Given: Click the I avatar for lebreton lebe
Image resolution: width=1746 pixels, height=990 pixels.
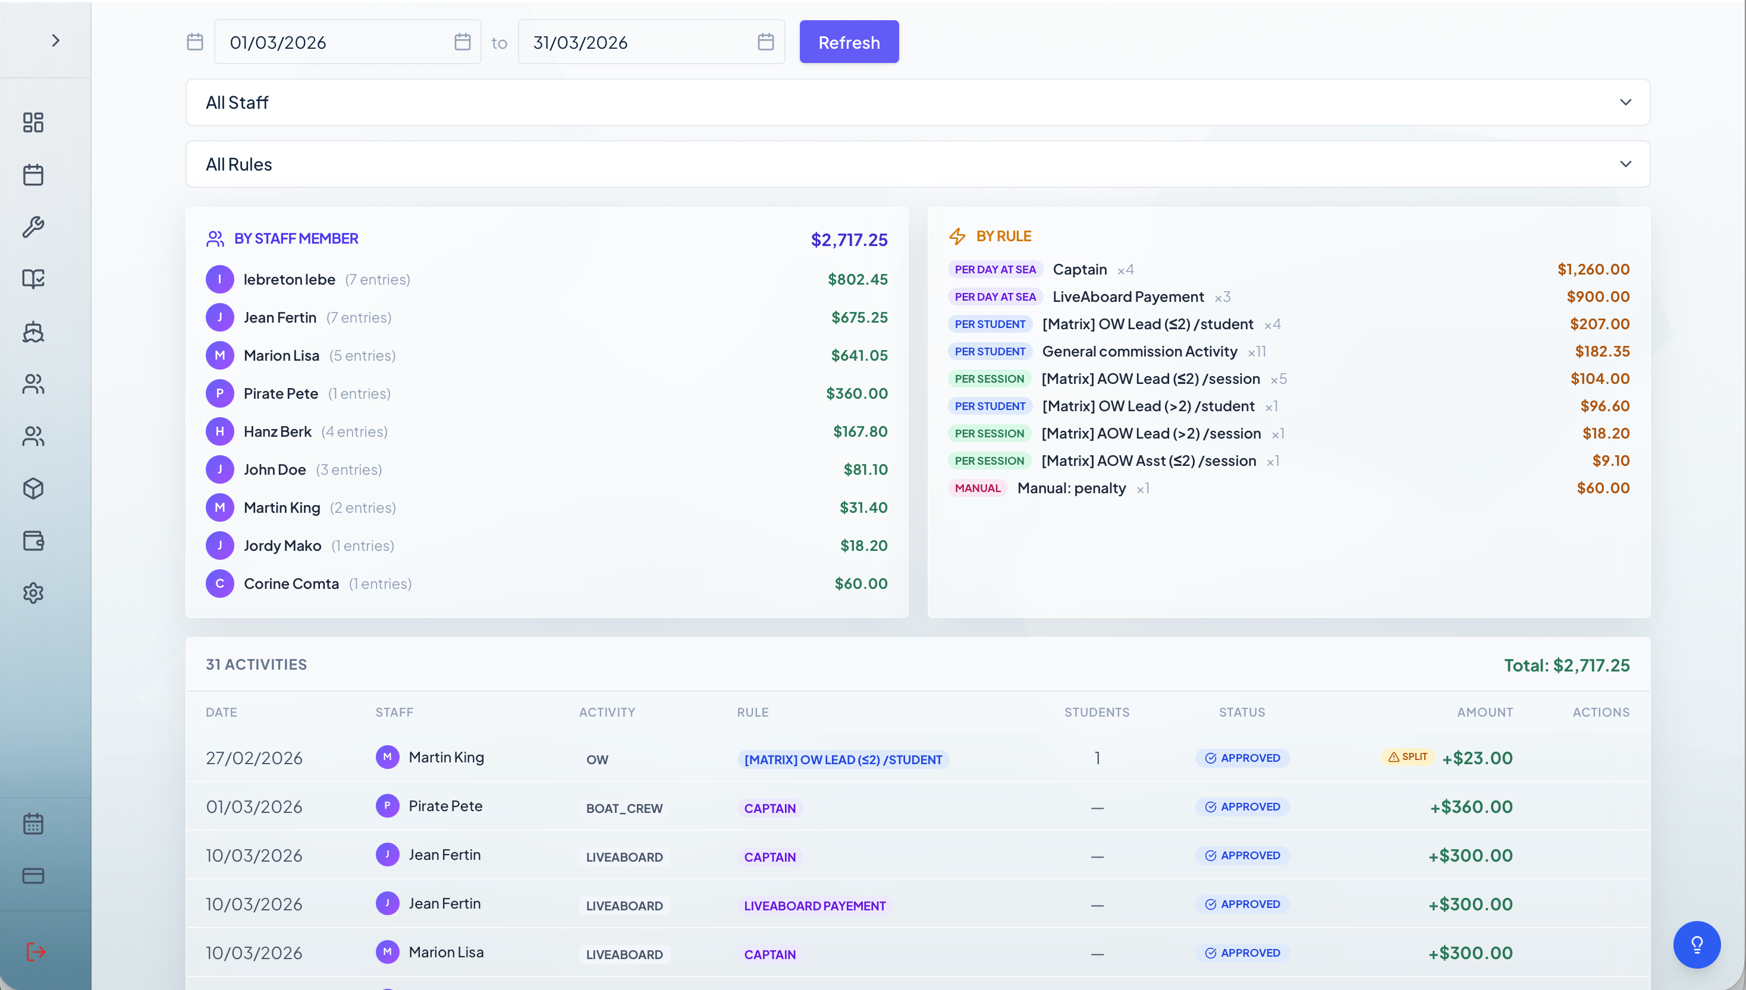Looking at the screenshot, I should click(220, 279).
